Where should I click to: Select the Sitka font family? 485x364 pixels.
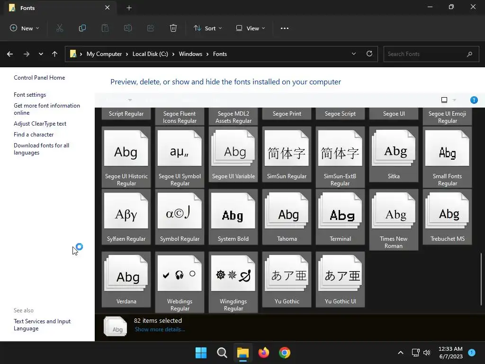[394, 154]
